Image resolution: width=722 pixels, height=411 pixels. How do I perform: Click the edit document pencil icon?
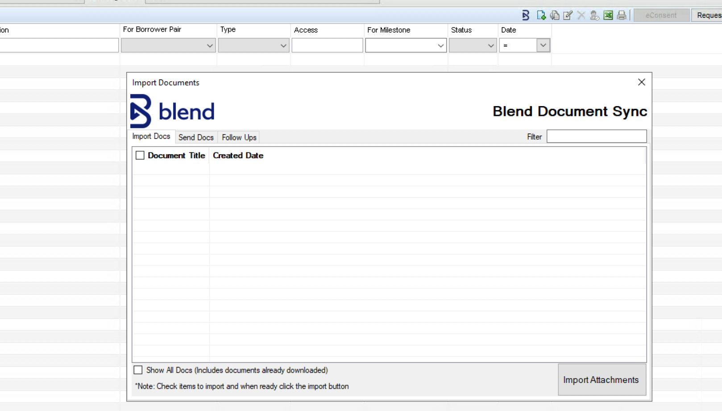coord(568,15)
